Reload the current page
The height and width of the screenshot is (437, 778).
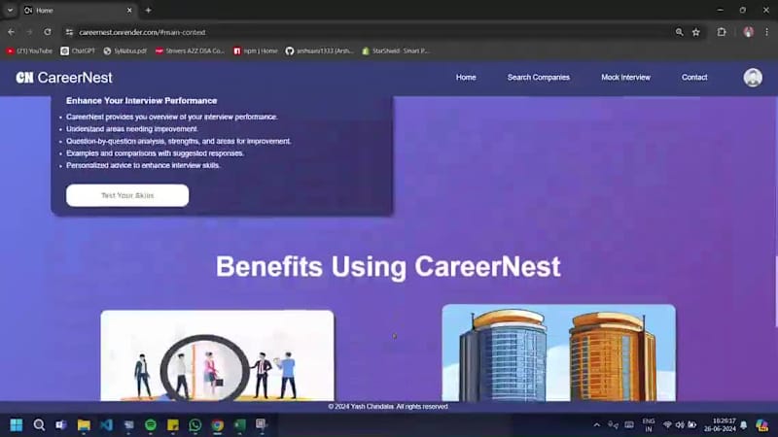48,32
